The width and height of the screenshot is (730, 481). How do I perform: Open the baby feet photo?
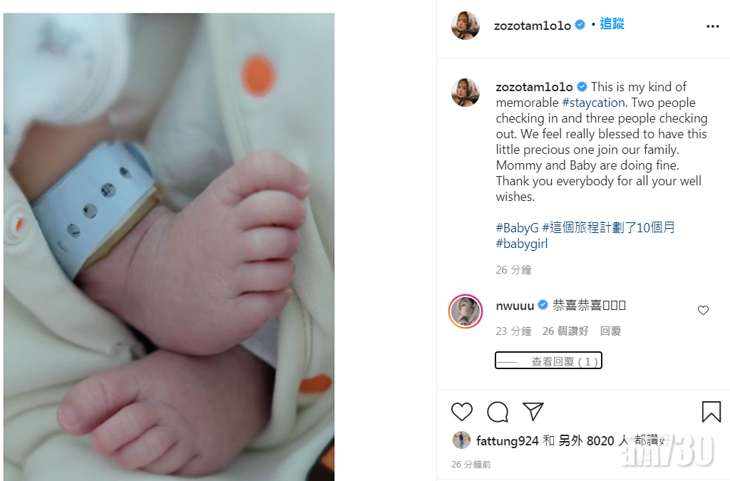169,247
